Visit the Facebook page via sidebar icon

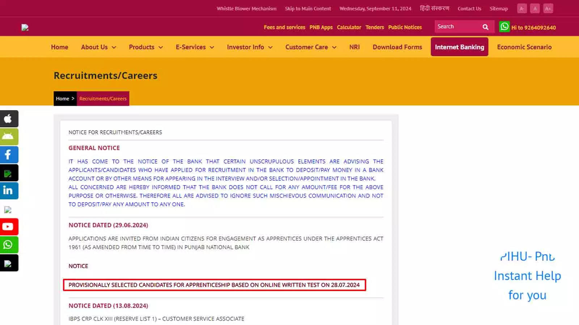9,155
